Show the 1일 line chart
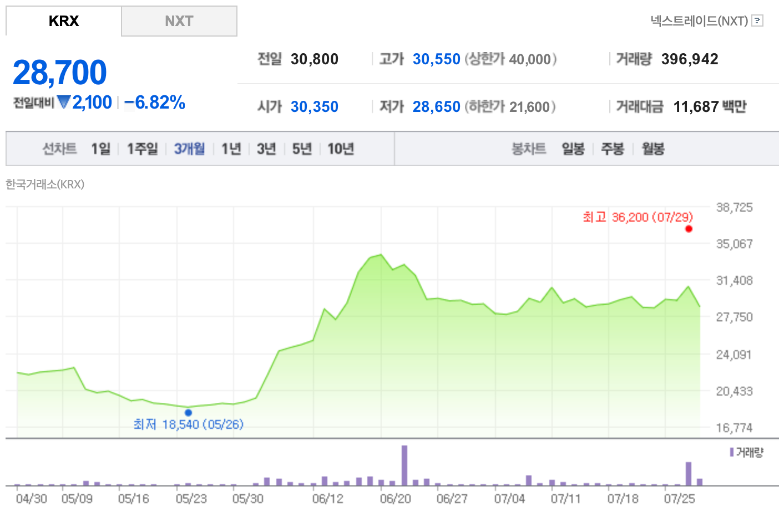This screenshot has height=523, width=779. tap(101, 149)
